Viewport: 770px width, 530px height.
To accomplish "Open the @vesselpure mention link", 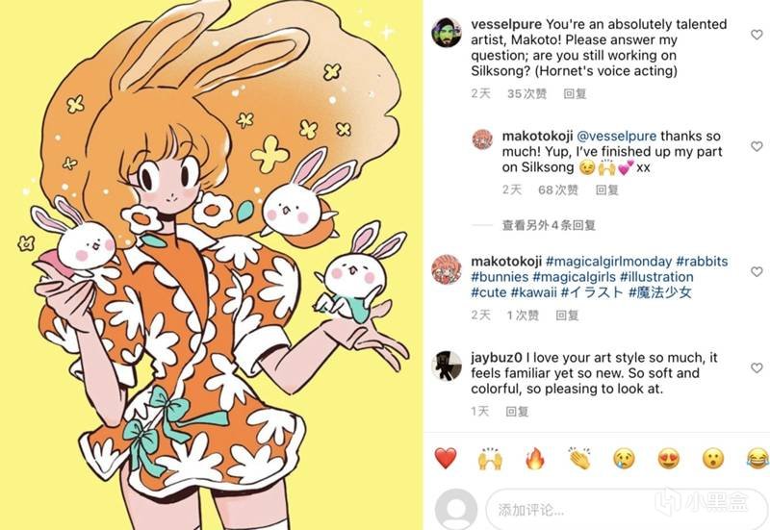I will click(616, 136).
